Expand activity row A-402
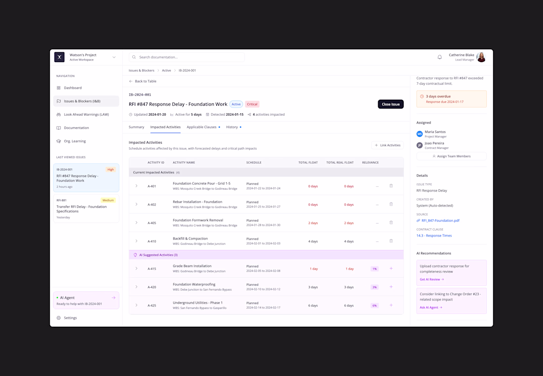The width and height of the screenshot is (543, 376). click(x=136, y=204)
